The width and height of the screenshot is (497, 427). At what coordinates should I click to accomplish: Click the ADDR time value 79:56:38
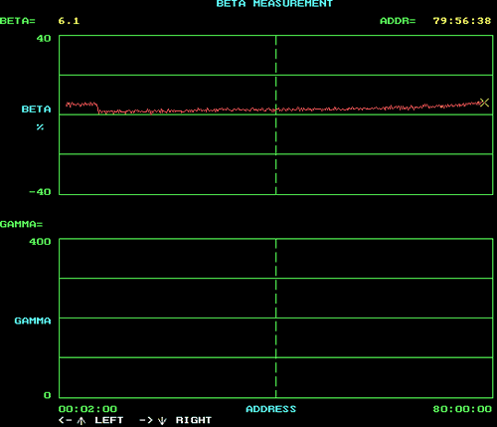[462, 21]
